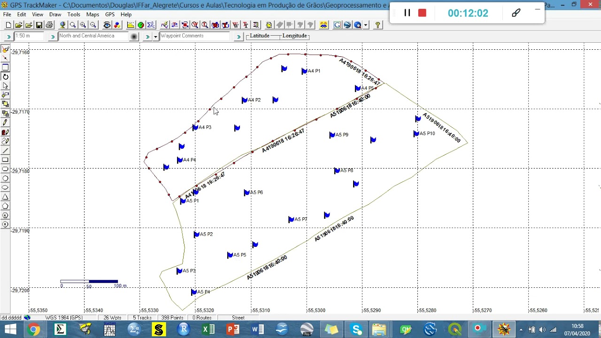The image size is (601, 338).
Task: Click the green check circle icon
Action: [141, 25]
